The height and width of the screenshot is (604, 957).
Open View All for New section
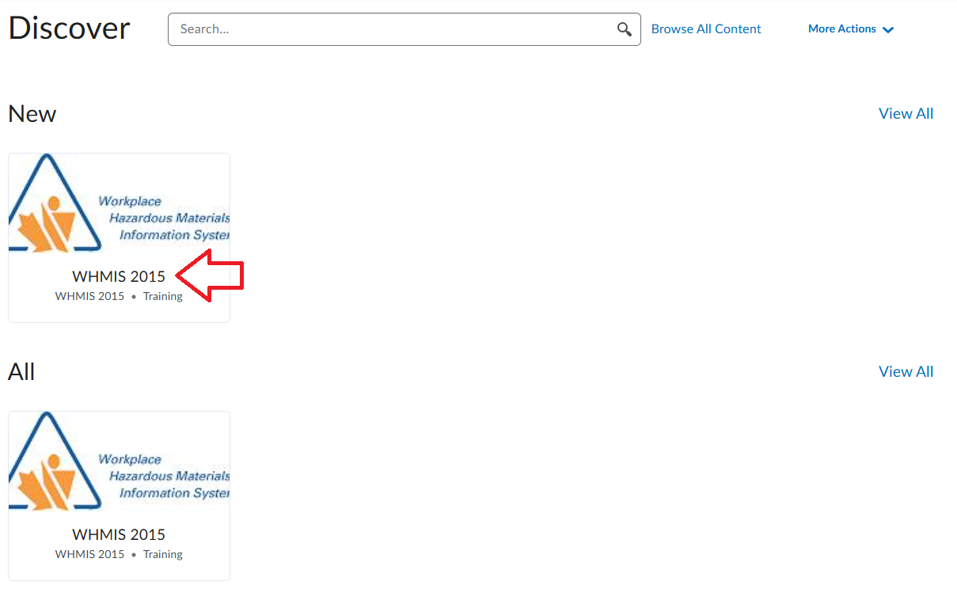906,113
